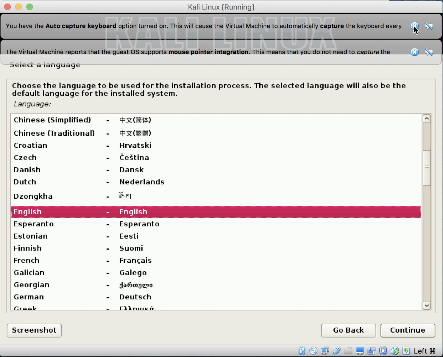Choose Czech from the language list
Viewport: 443px width, 357px height.
point(216,158)
